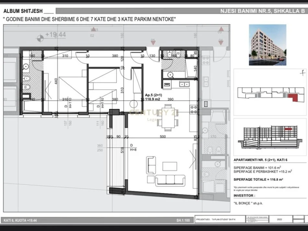The width and height of the screenshot is (308, 231).
Task: Click the coffee table in the living room
Action: pyautogui.click(x=170, y=166)
